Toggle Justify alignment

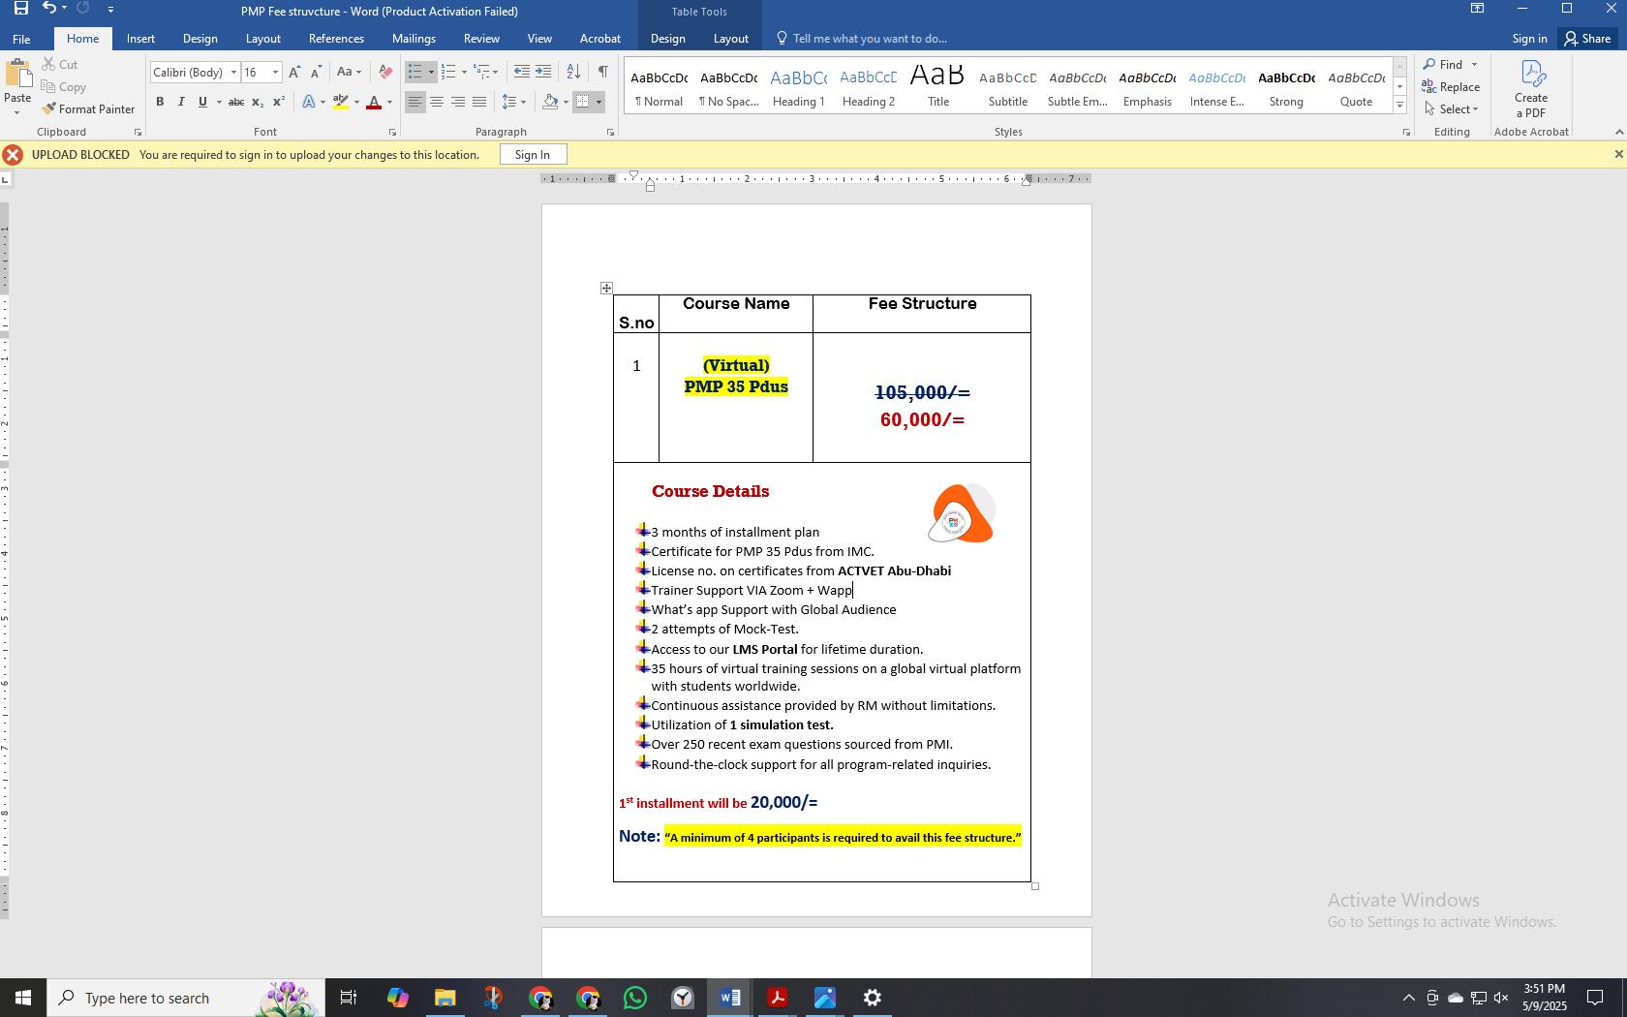479,102
